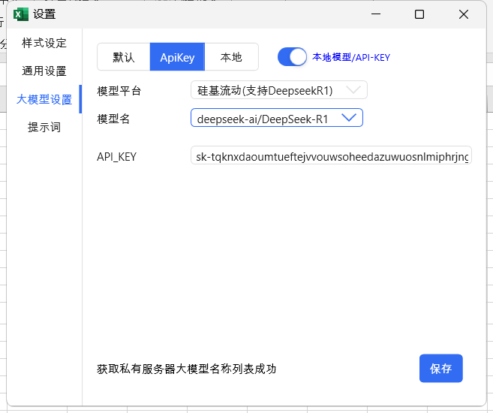The image size is (493, 413).
Task: Toggle the 本地模型/API-KEY switch
Action: (x=292, y=57)
